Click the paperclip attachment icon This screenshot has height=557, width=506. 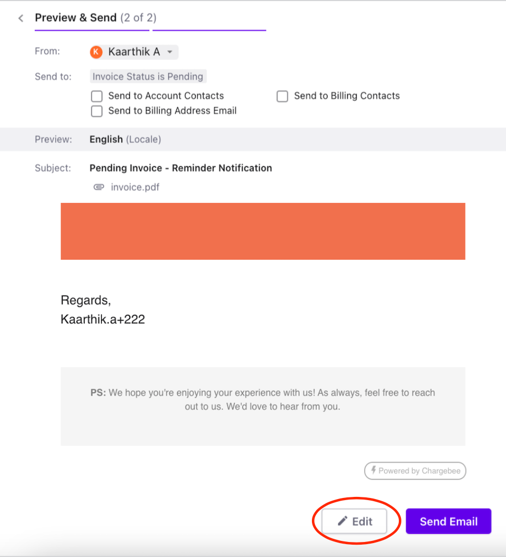(99, 187)
